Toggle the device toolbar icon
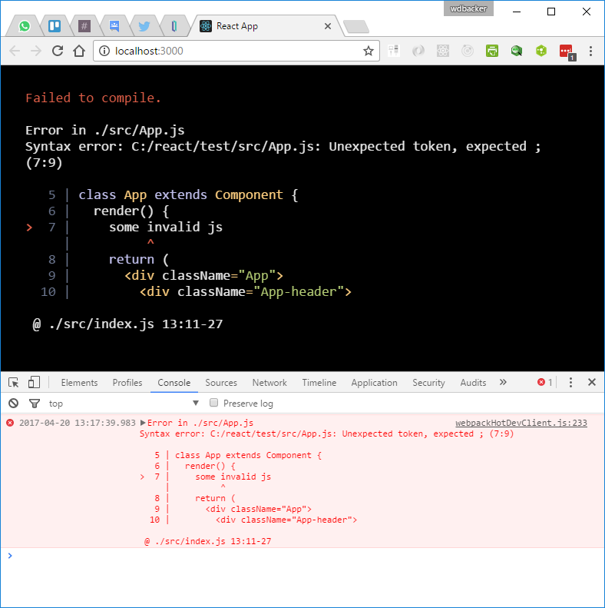 (x=34, y=382)
